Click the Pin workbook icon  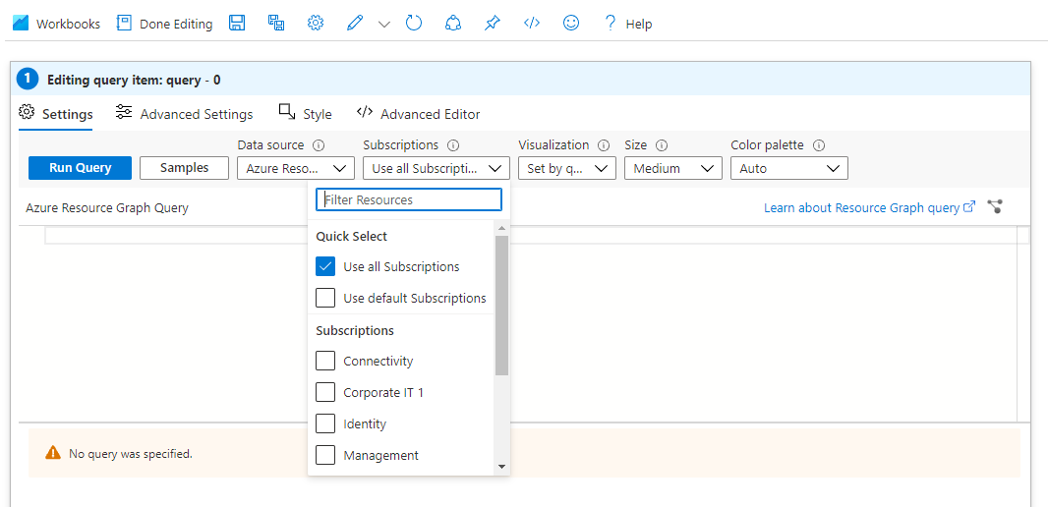coord(493,24)
